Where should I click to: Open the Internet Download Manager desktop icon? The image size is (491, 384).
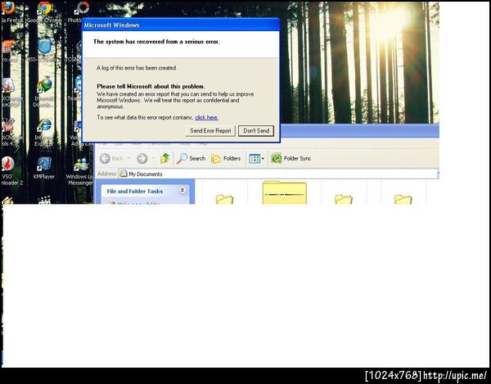click(44, 92)
